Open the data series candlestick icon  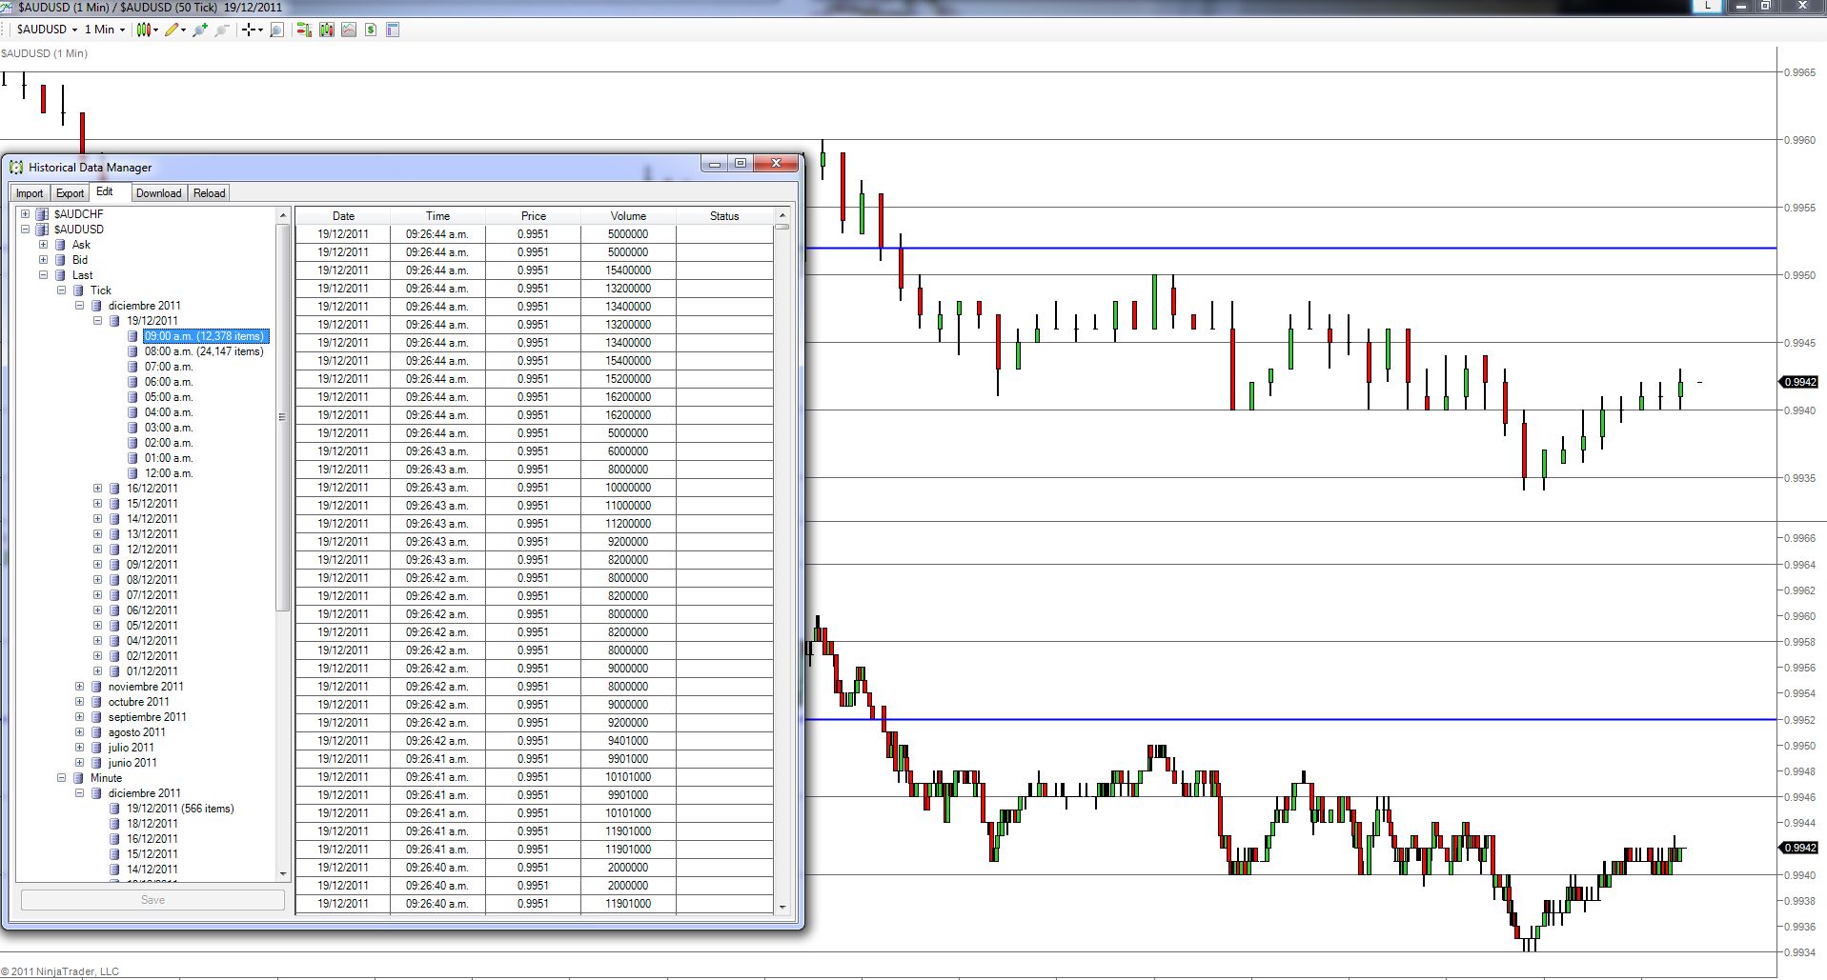click(x=327, y=30)
